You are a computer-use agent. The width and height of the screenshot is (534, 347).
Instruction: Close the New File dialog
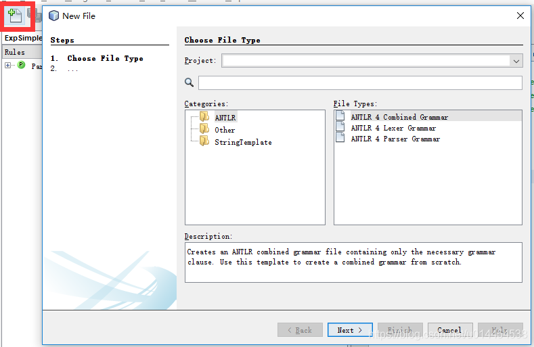click(x=520, y=16)
